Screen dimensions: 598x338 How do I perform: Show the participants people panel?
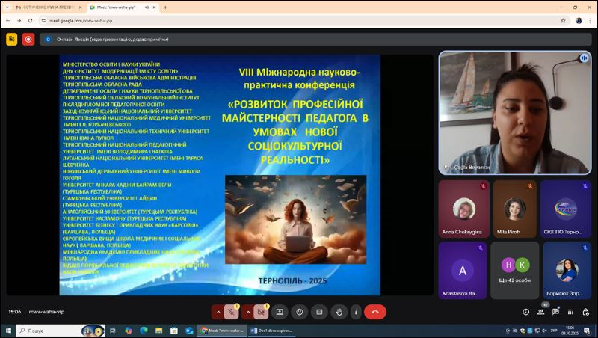tap(541, 312)
